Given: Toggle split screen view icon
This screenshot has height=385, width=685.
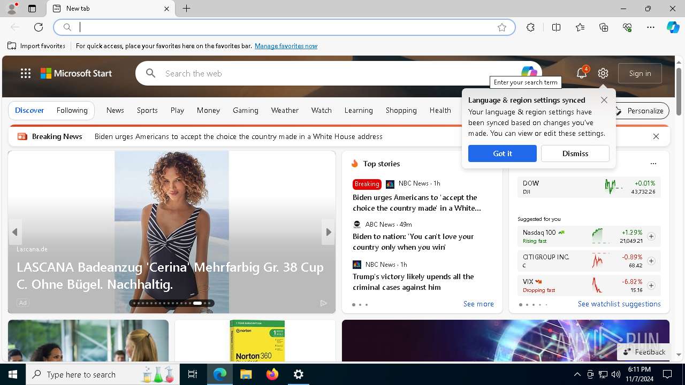Looking at the screenshot, I should (x=557, y=27).
